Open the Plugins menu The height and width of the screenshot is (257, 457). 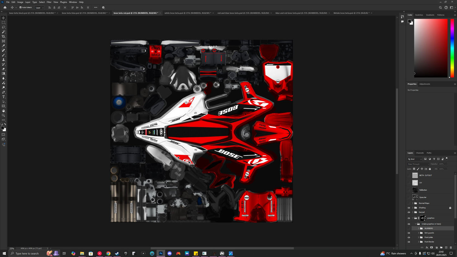click(64, 2)
